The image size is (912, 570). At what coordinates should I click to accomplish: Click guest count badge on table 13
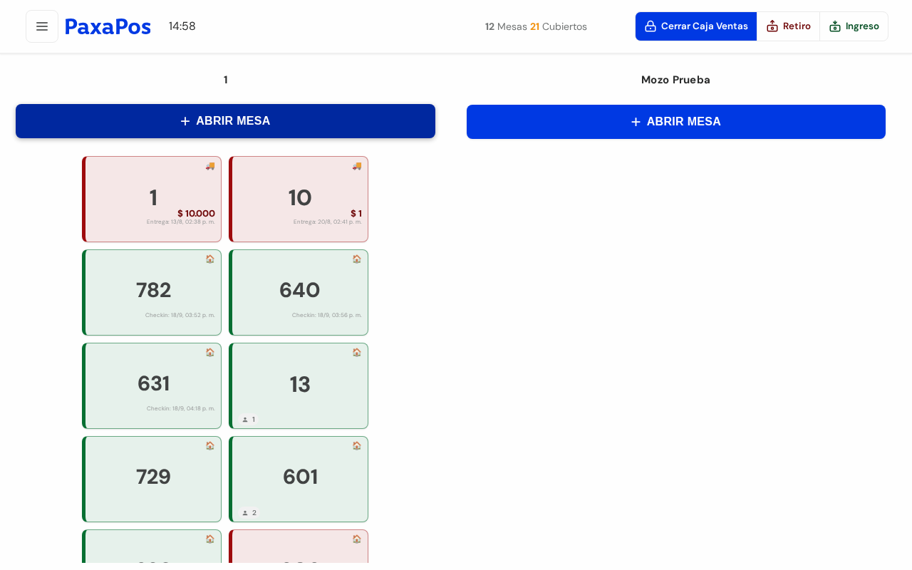coord(248,420)
